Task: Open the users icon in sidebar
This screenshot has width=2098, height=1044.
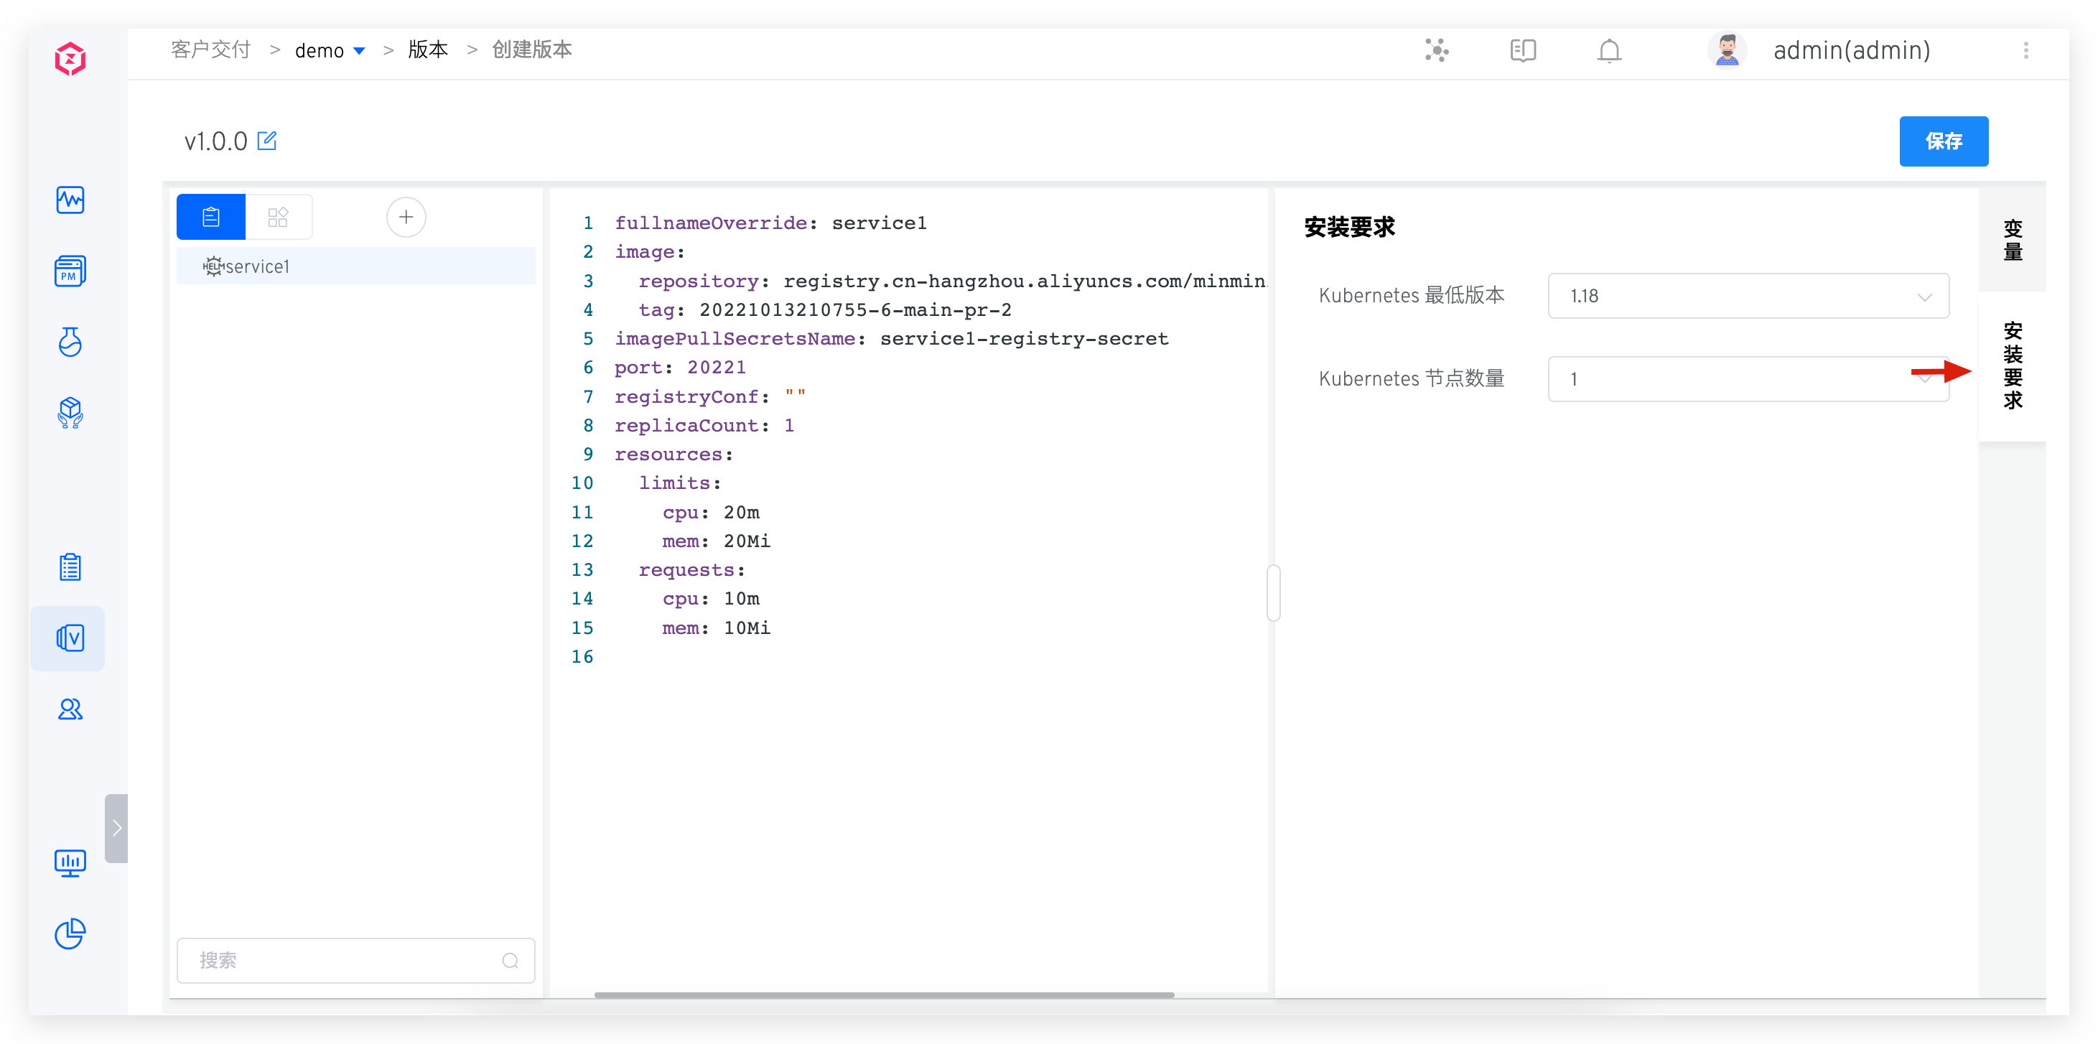Action: [70, 709]
